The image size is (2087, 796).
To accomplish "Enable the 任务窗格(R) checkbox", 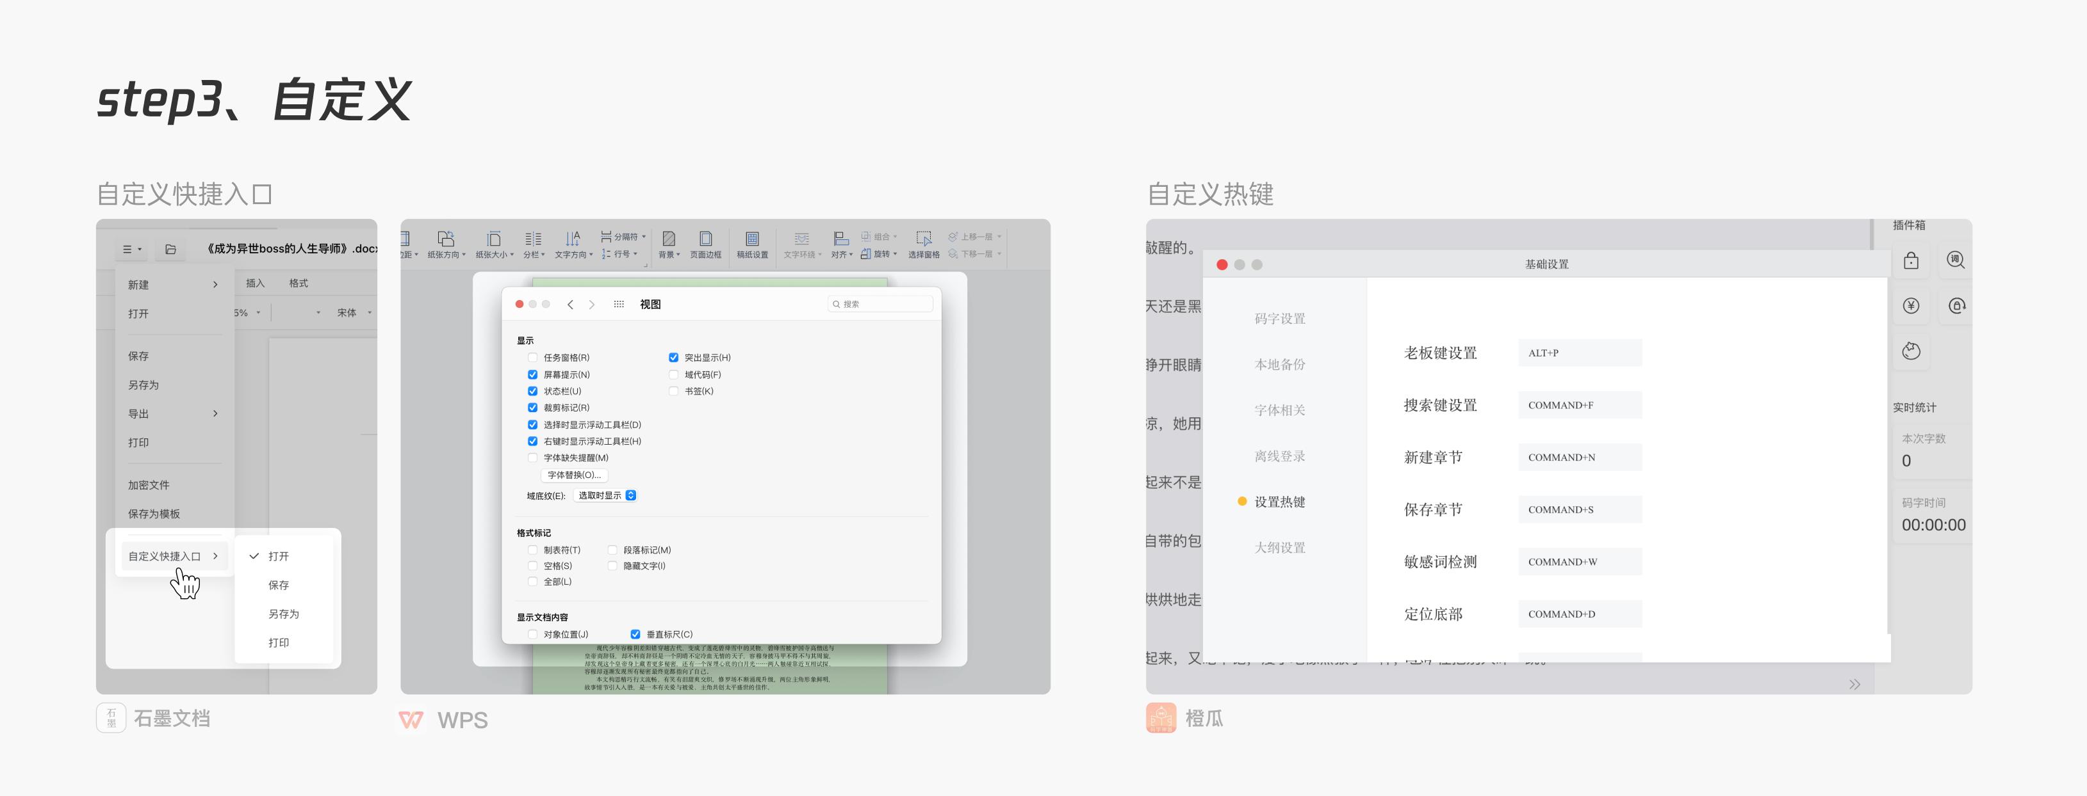I will click(x=532, y=357).
